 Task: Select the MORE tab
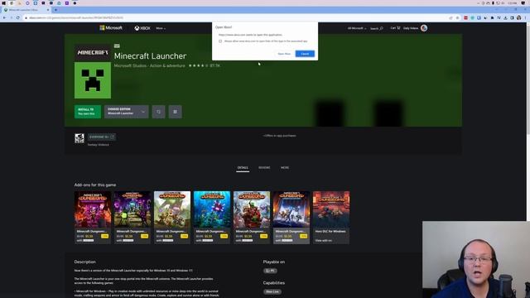coord(285,168)
